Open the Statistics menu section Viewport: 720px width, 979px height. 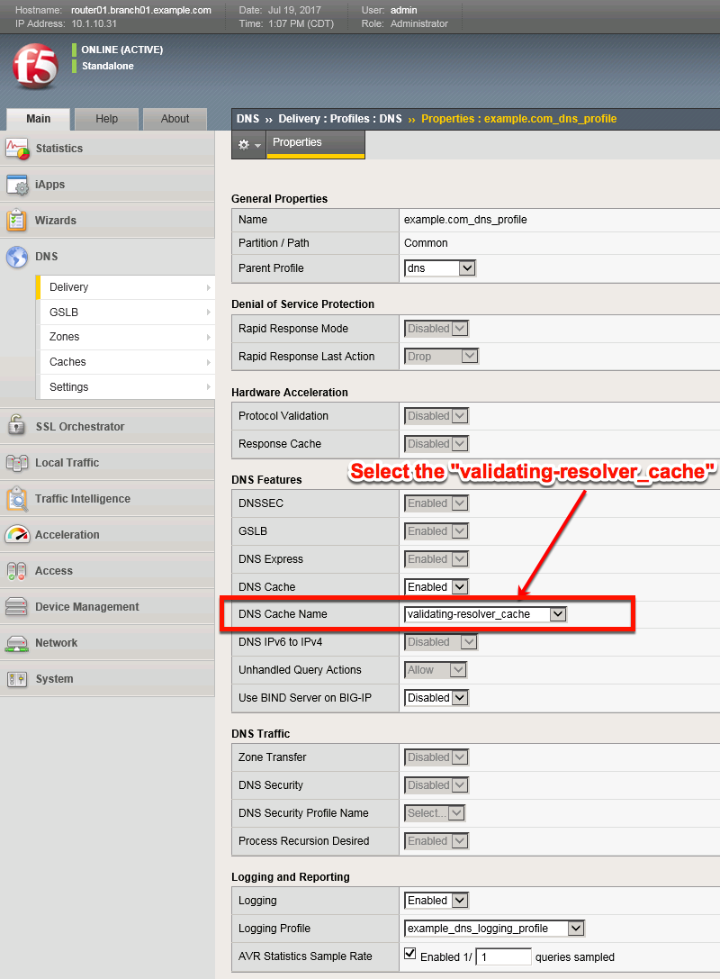(107, 149)
